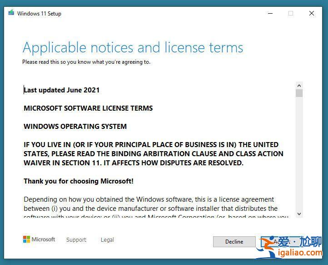Click the license text scrollbar thumb
The image size is (328, 265).
point(299,93)
